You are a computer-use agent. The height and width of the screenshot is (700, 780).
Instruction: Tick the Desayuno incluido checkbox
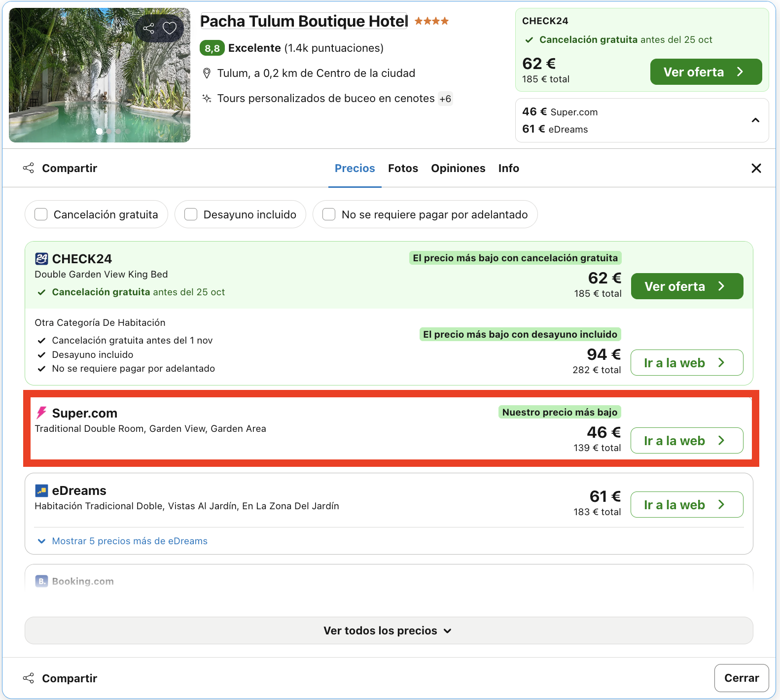point(191,214)
